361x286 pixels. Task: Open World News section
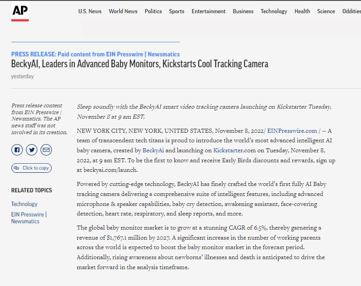123,11
